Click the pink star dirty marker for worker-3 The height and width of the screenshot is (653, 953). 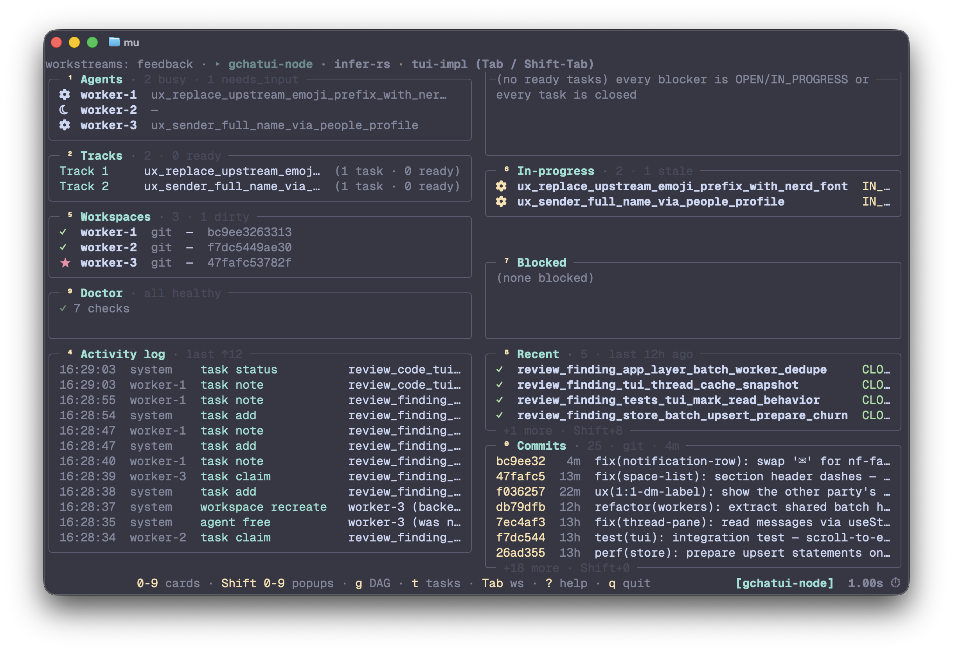tap(65, 263)
